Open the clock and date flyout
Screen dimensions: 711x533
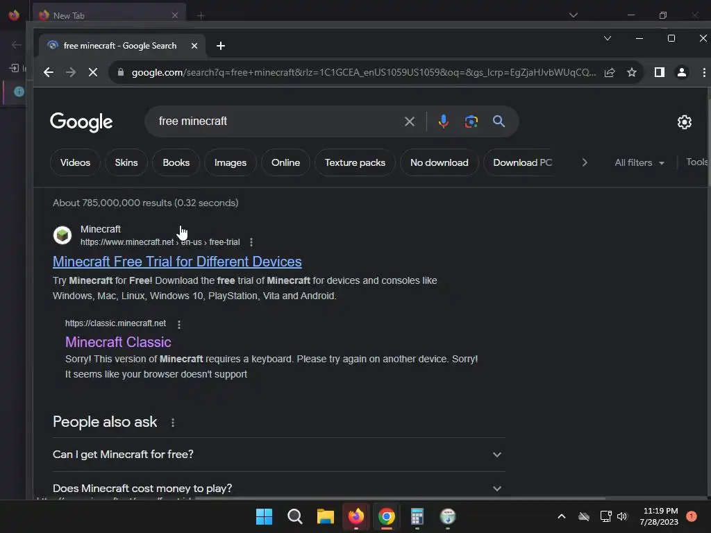660,516
